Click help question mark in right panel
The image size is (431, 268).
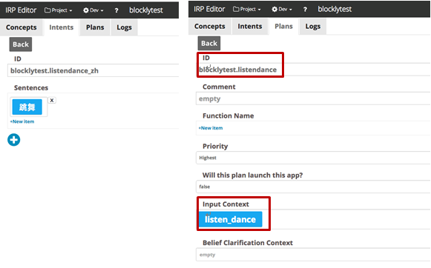pyautogui.click(x=305, y=10)
